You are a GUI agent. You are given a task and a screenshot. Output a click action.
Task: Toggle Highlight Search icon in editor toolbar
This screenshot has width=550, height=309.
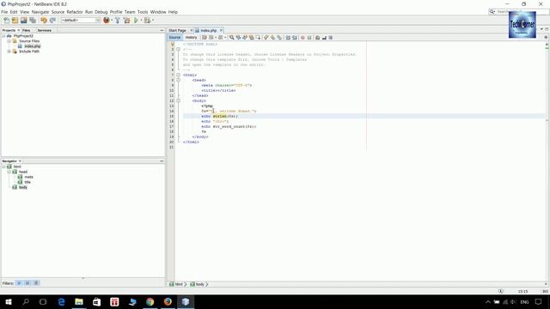point(252,38)
